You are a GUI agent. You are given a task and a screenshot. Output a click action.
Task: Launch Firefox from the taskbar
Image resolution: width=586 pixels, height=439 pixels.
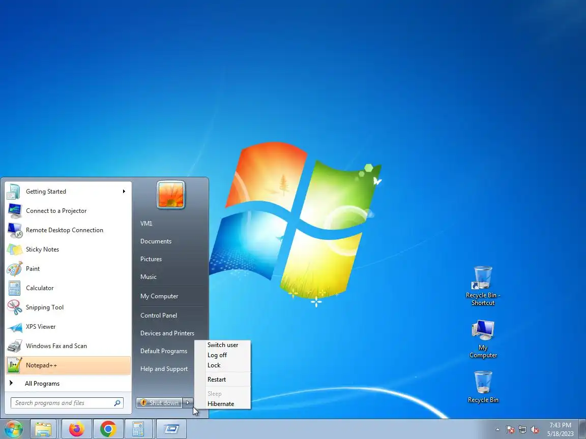coord(77,429)
